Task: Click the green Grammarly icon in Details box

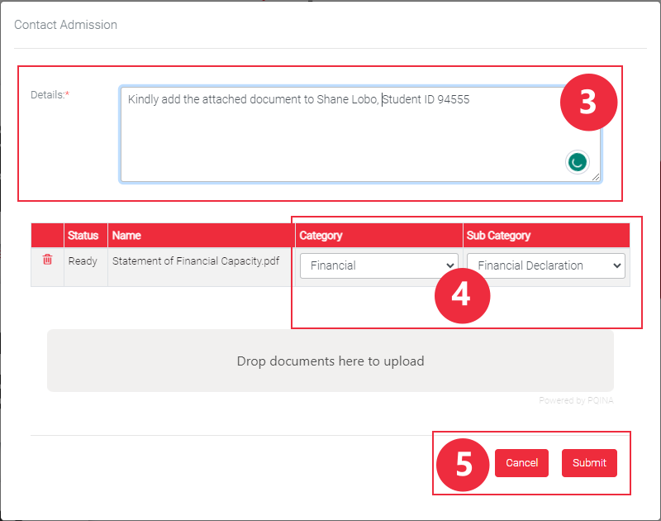Action: (577, 163)
